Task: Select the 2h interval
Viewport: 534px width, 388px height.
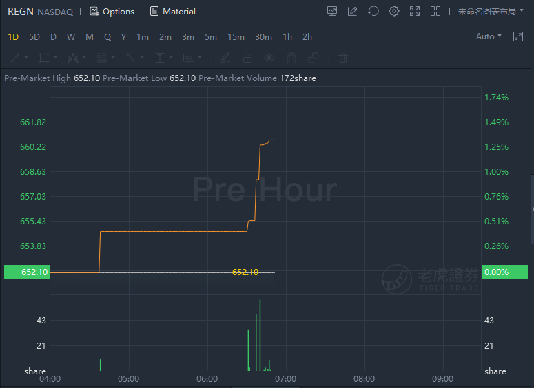Action: click(x=307, y=36)
